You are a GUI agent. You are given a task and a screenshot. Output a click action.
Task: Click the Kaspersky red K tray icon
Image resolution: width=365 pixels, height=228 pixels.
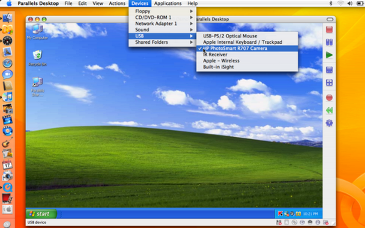point(280,214)
